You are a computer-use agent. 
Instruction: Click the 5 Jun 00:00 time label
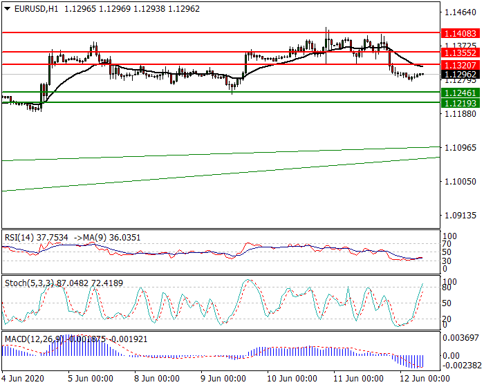(90, 378)
